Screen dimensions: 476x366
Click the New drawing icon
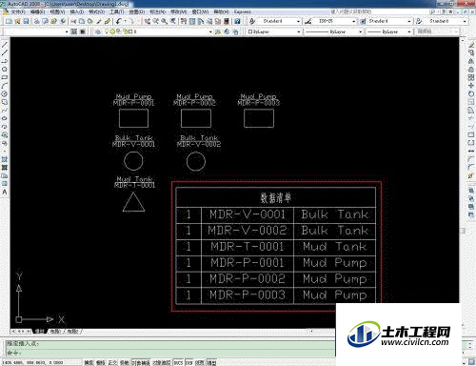pos(9,21)
